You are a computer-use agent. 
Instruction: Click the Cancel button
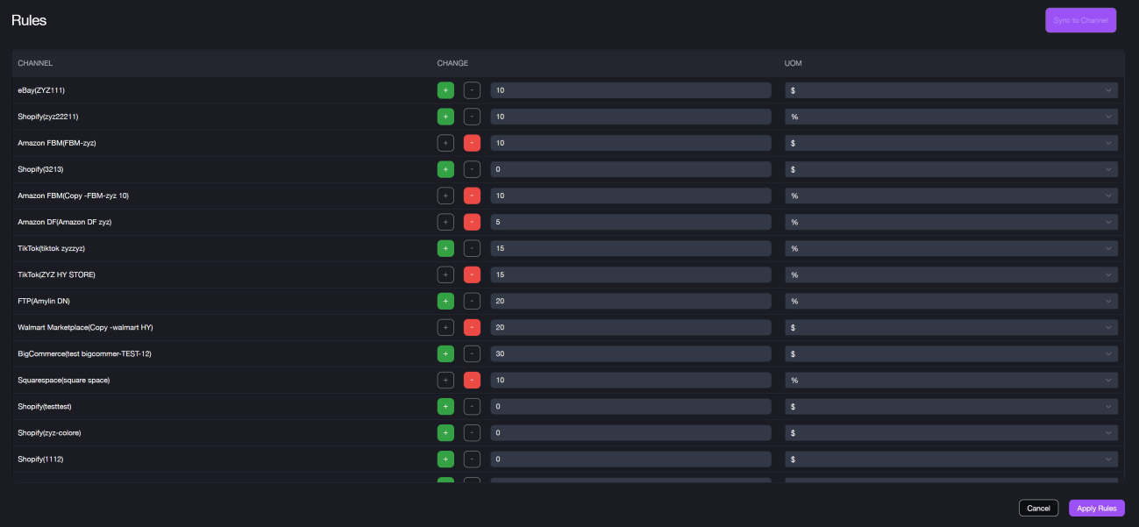(x=1038, y=508)
